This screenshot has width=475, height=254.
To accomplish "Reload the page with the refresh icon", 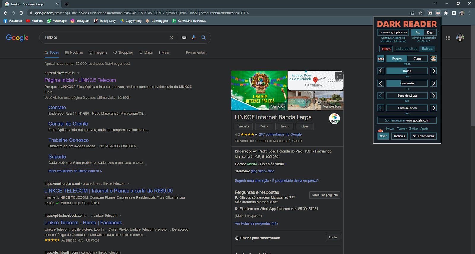I will 21,13.
